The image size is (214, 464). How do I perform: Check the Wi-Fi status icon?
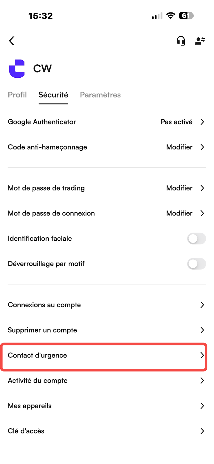coord(171,16)
